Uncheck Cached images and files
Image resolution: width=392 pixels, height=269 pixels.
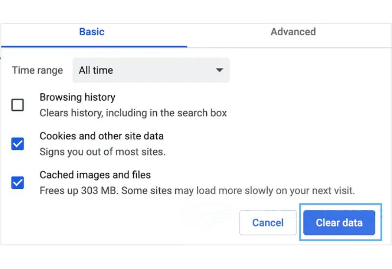point(18,182)
